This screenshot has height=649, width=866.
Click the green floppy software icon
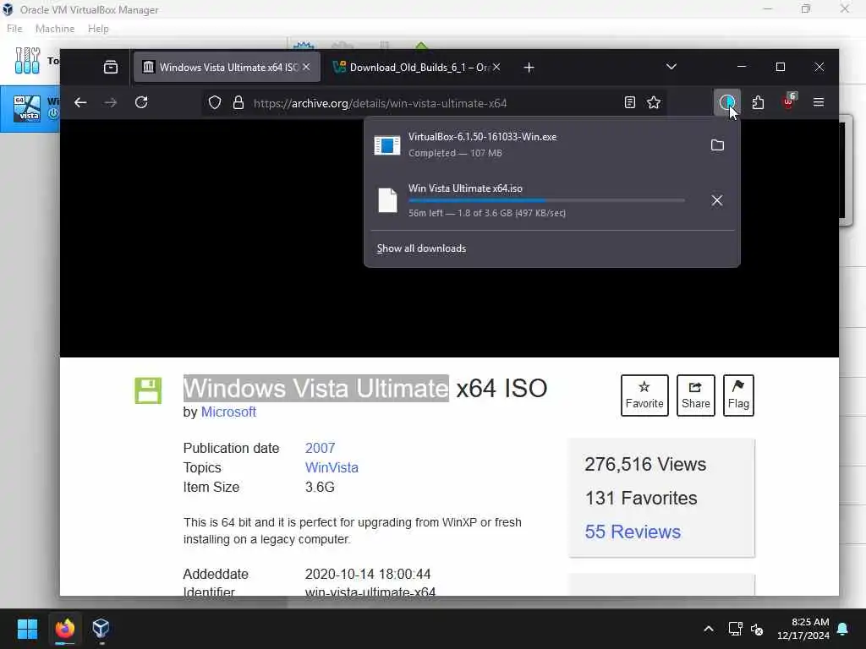pos(149,390)
